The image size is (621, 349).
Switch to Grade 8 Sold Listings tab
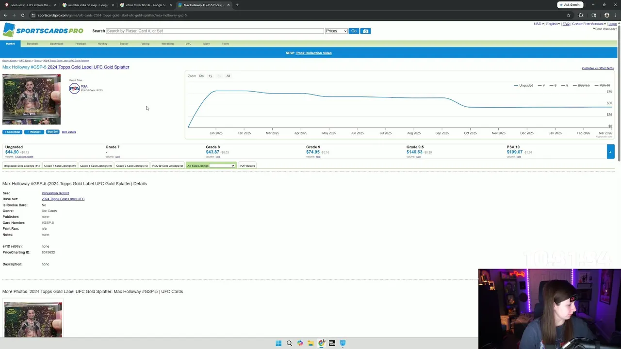pos(96,166)
